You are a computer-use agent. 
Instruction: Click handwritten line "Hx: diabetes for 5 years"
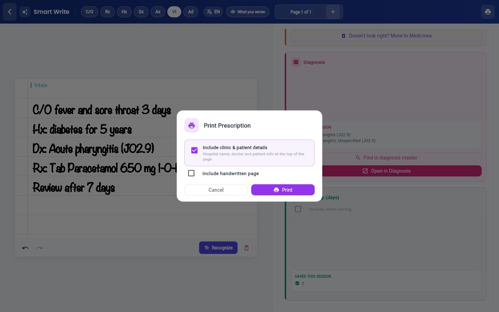82,130
